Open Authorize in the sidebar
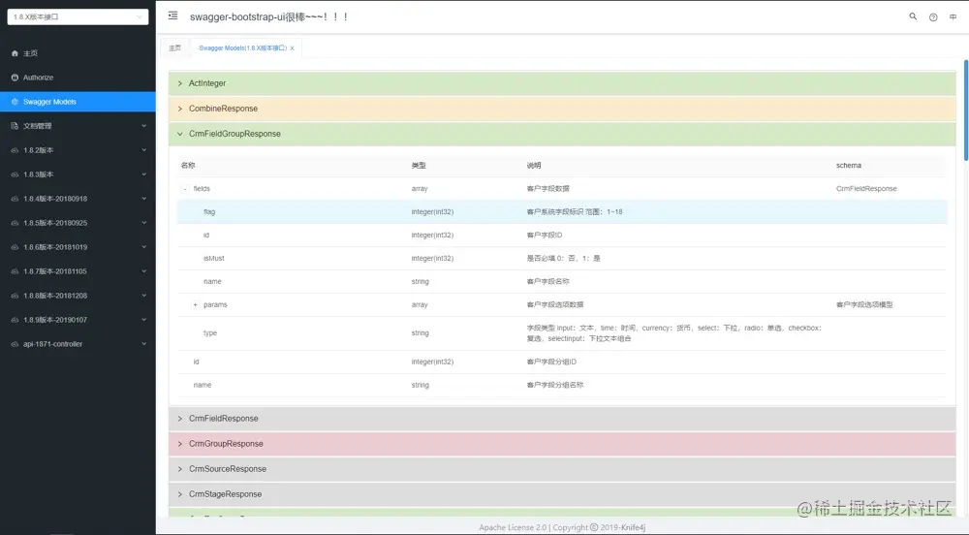Image resolution: width=969 pixels, height=535 pixels. coord(78,78)
